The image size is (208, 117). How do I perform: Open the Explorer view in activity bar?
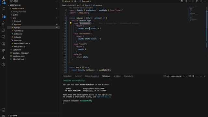click(x=3, y=2)
